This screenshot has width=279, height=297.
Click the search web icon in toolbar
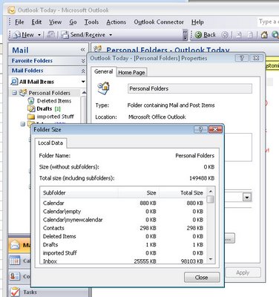[275, 35]
